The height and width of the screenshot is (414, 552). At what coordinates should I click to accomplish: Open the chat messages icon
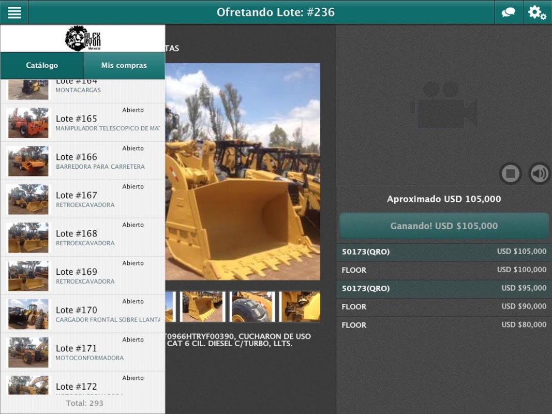coord(509,12)
